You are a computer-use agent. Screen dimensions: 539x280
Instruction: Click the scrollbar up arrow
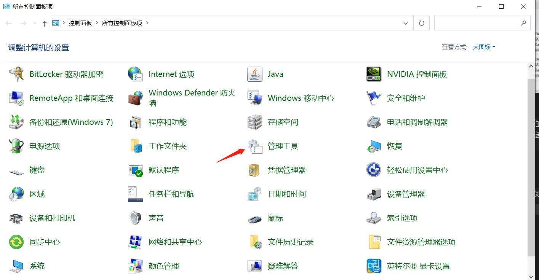pos(531,66)
